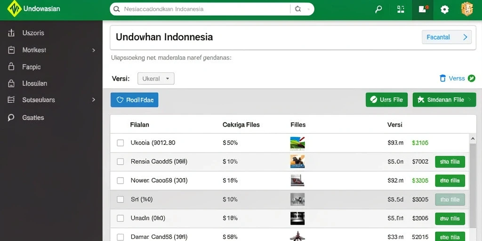
Task: Click the green leaf icon next to Verss
Action: [x=472, y=79]
